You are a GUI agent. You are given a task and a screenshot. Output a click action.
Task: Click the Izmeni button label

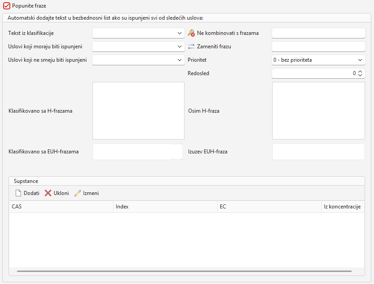coord(91,193)
